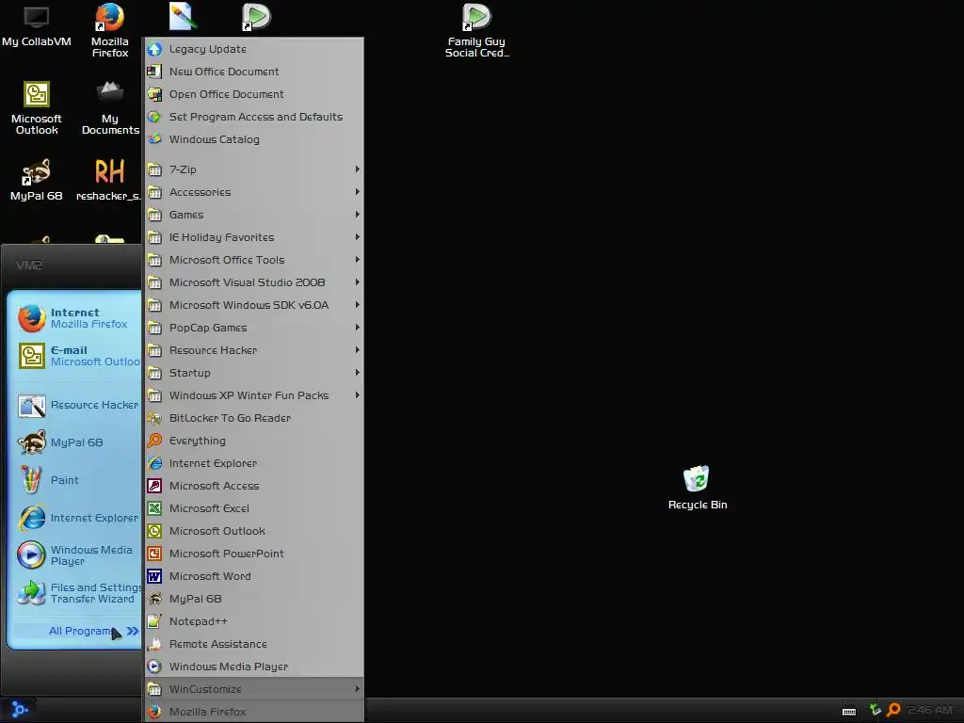The height and width of the screenshot is (723, 964).
Task: Expand Microsoft Visual Studio 2008 folder
Action: [x=254, y=282]
